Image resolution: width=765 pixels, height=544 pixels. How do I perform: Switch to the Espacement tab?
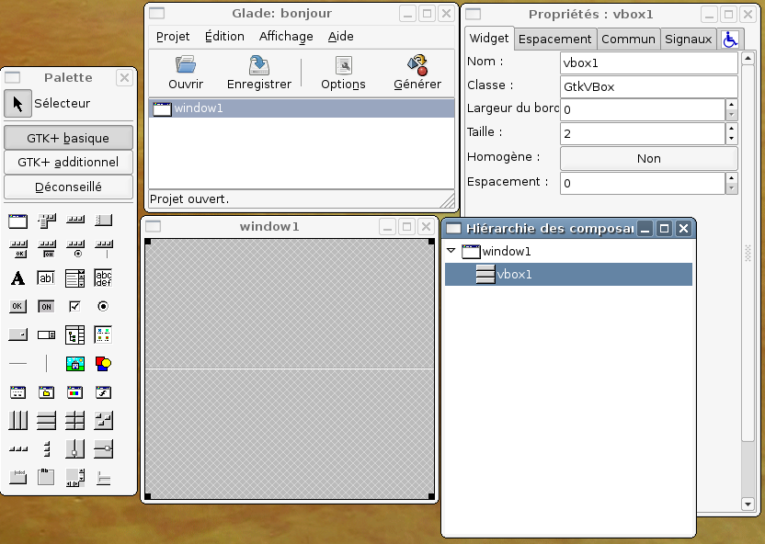[x=554, y=39]
